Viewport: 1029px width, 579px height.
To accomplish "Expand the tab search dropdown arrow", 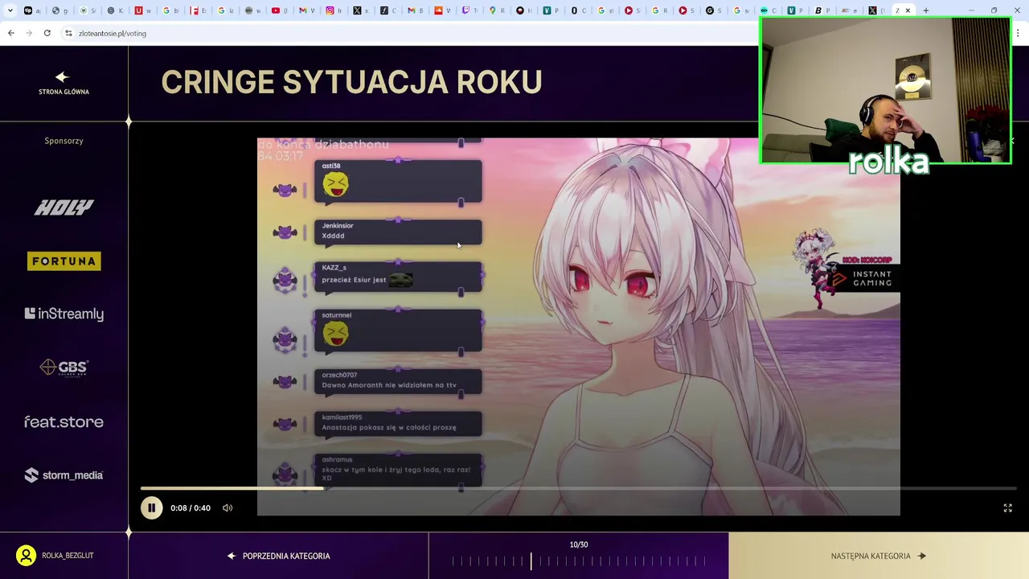I will click(10, 10).
